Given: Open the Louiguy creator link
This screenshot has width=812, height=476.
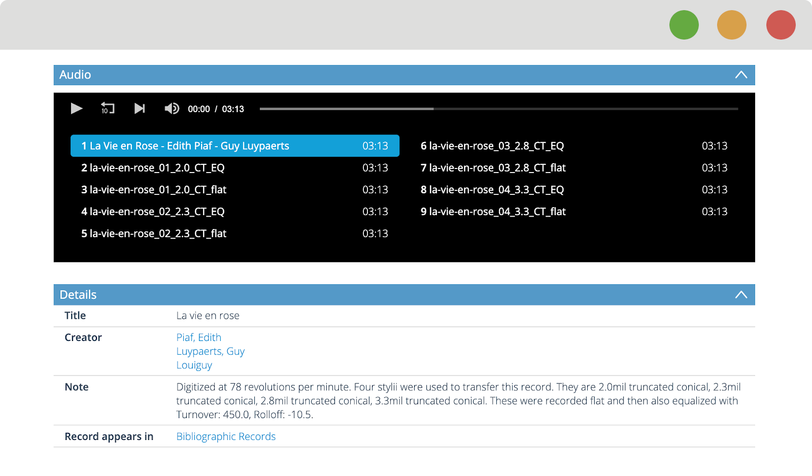Looking at the screenshot, I should (x=194, y=365).
